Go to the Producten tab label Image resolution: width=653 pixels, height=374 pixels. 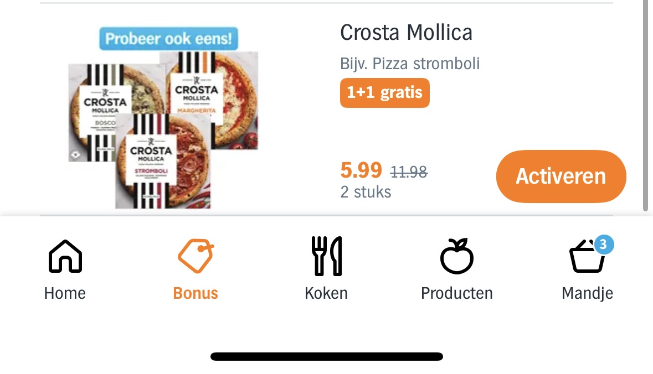(456, 293)
